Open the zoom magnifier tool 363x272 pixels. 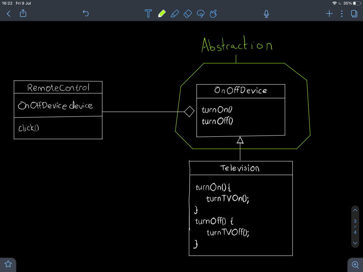tap(355, 264)
